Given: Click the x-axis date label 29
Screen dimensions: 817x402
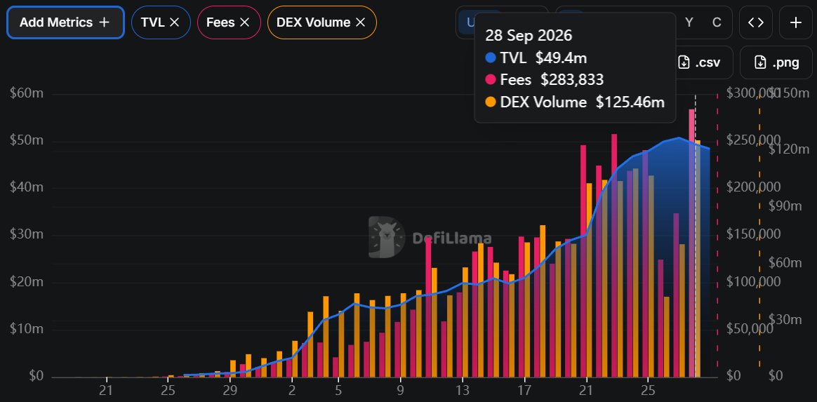Looking at the screenshot, I should click(x=230, y=390).
